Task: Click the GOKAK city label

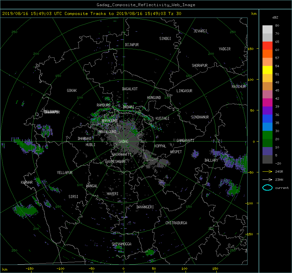Action: (x=72, y=91)
